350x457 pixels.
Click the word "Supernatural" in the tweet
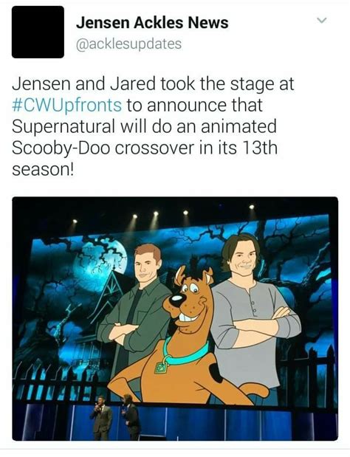[64, 127]
